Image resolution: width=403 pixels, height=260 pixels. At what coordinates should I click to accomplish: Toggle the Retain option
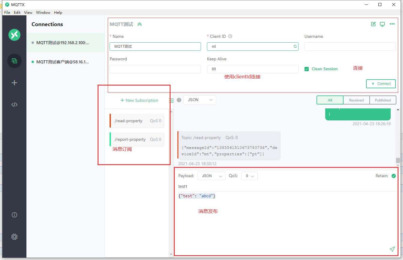[x=393, y=176]
